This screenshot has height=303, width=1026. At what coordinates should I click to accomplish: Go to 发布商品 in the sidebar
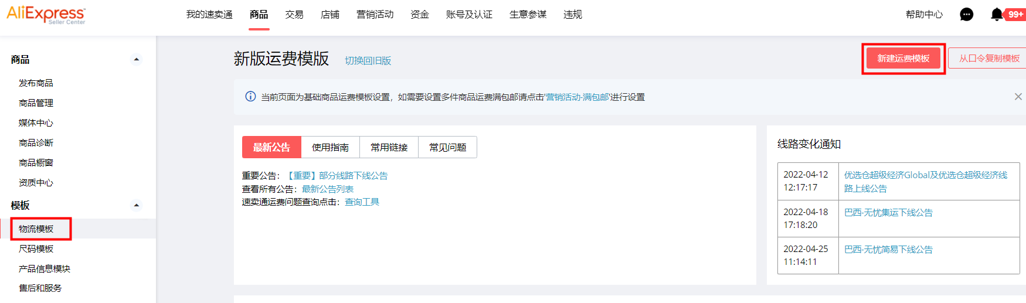click(x=36, y=83)
